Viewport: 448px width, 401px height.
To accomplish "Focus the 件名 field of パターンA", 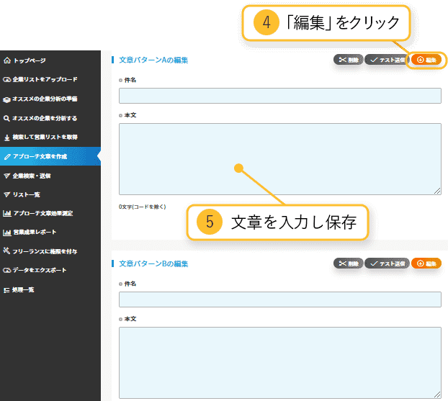I will [x=280, y=96].
